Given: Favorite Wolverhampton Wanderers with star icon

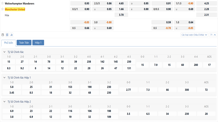Looking at the screenshot, I should coord(2,4).
